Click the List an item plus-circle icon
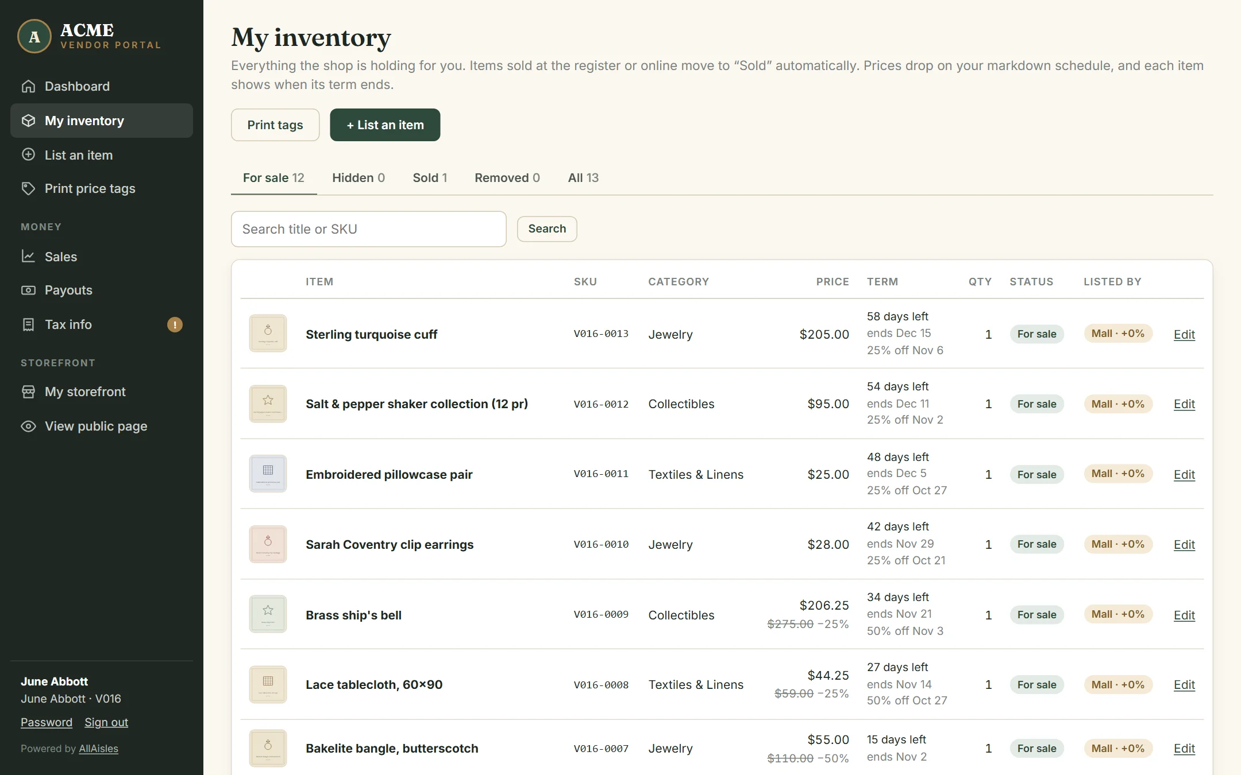Image resolution: width=1241 pixels, height=775 pixels. pyautogui.click(x=28, y=154)
